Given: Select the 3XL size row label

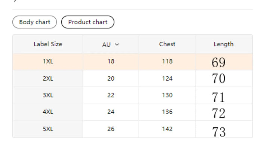Looking at the screenshot, I should pyautogui.click(x=48, y=95).
